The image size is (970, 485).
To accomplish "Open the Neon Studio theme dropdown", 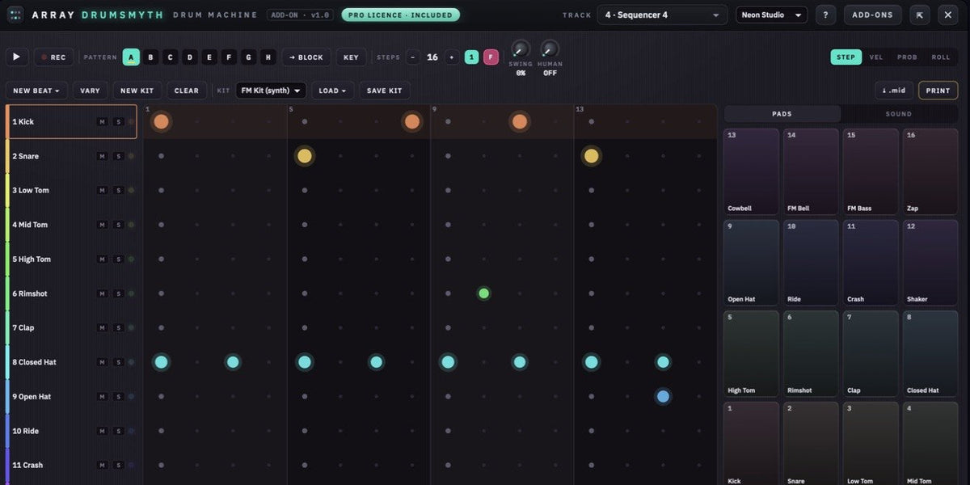I will pos(771,15).
